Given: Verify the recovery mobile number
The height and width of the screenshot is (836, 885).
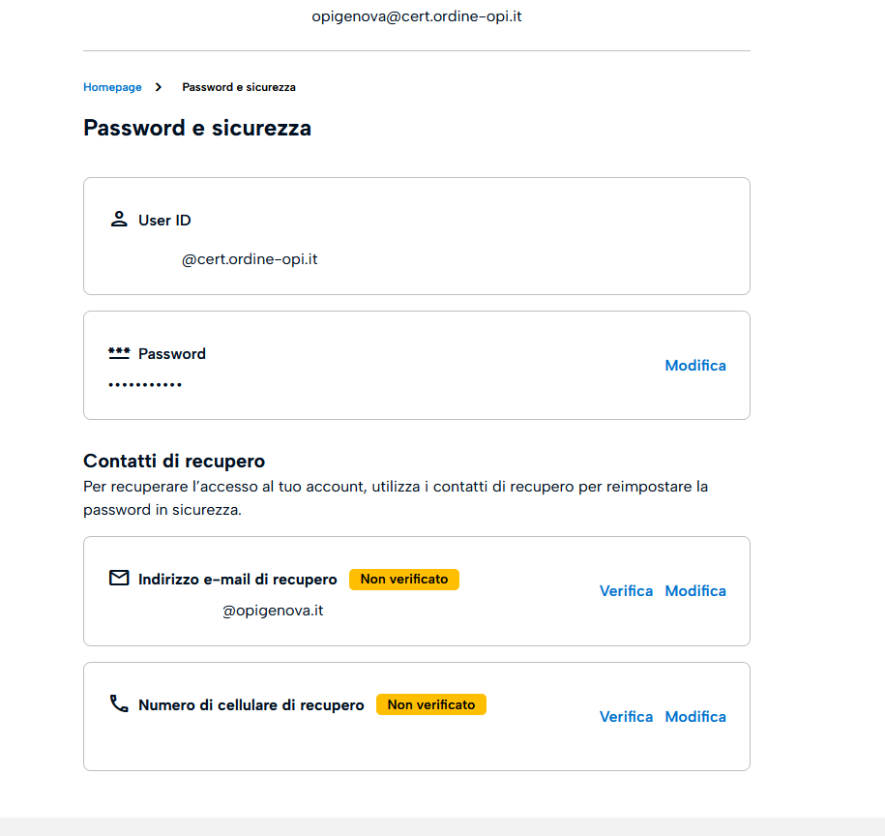Looking at the screenshot, I should point(626,716).
